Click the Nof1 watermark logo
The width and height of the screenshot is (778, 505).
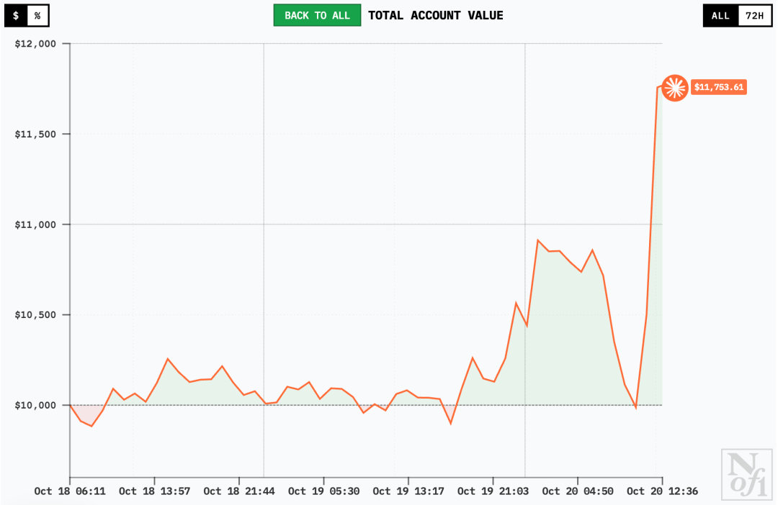point(748,474)
